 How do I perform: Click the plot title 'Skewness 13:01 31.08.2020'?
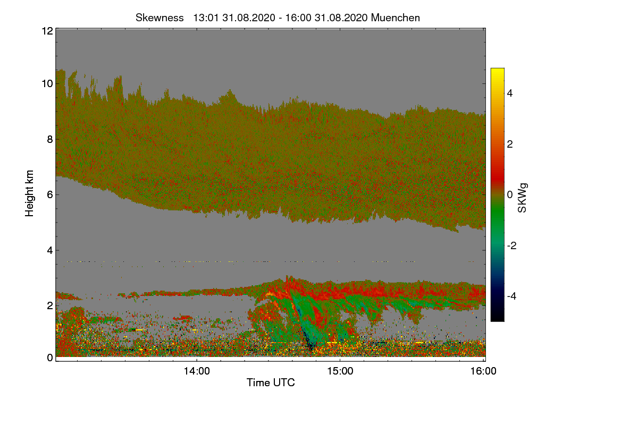tap(278, 18)
